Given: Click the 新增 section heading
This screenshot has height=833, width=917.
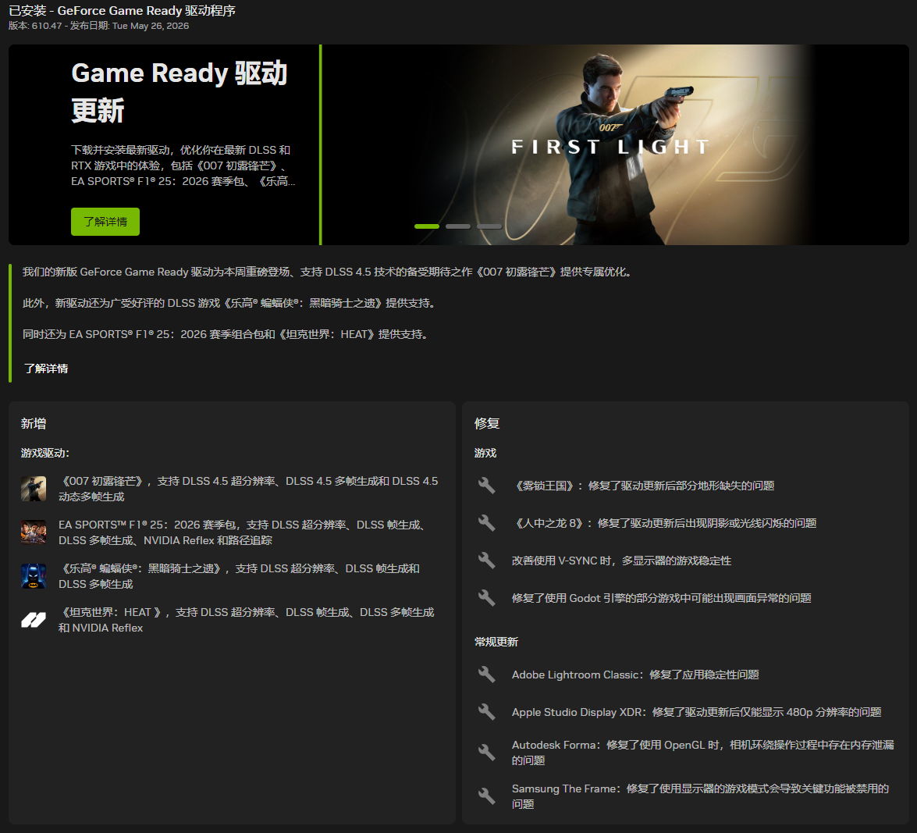Looking at the screenshot, I should point(34,423).
